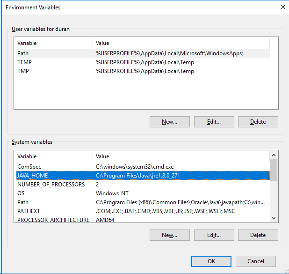Select the OS system variable
The height and width of the screenshot is (274, 289).
(143, 193)
